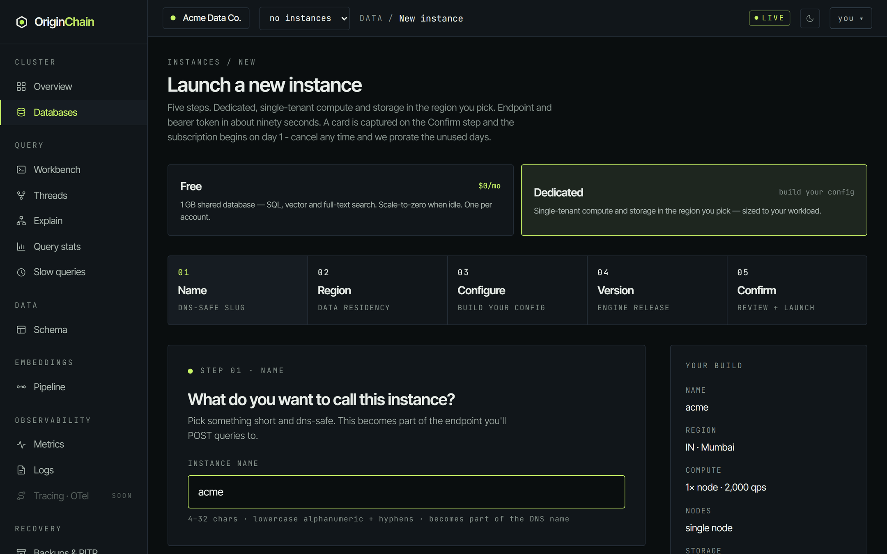Toggle dark mode with moon icon
The width and height of the screenshot is (887, 554).
coord(810,18)
